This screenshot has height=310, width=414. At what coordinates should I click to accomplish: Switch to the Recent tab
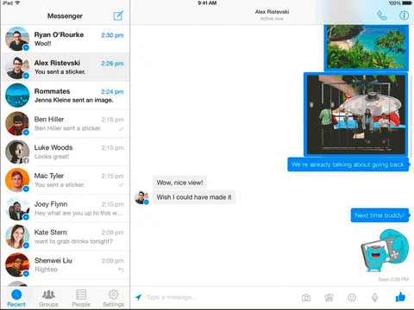click(x=16, y=298)
